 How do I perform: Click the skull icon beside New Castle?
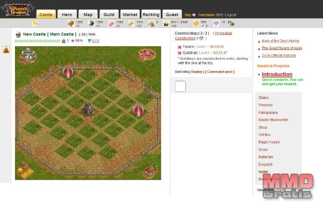pyautogui.click(x=18, y=35)
